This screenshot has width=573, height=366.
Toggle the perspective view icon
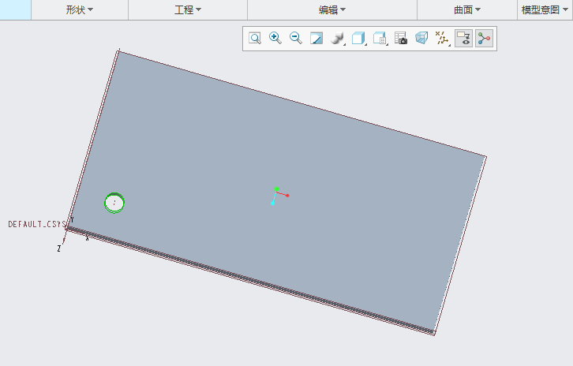coord(421,38)
